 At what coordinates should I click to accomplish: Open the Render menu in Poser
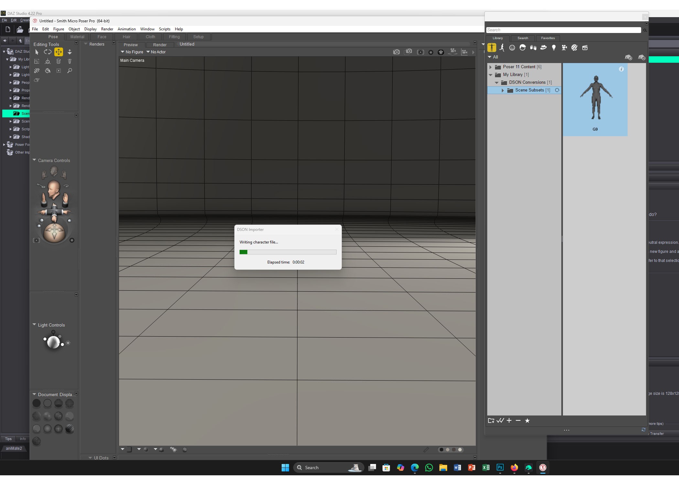pyautogui.click(x=107, y=29)
